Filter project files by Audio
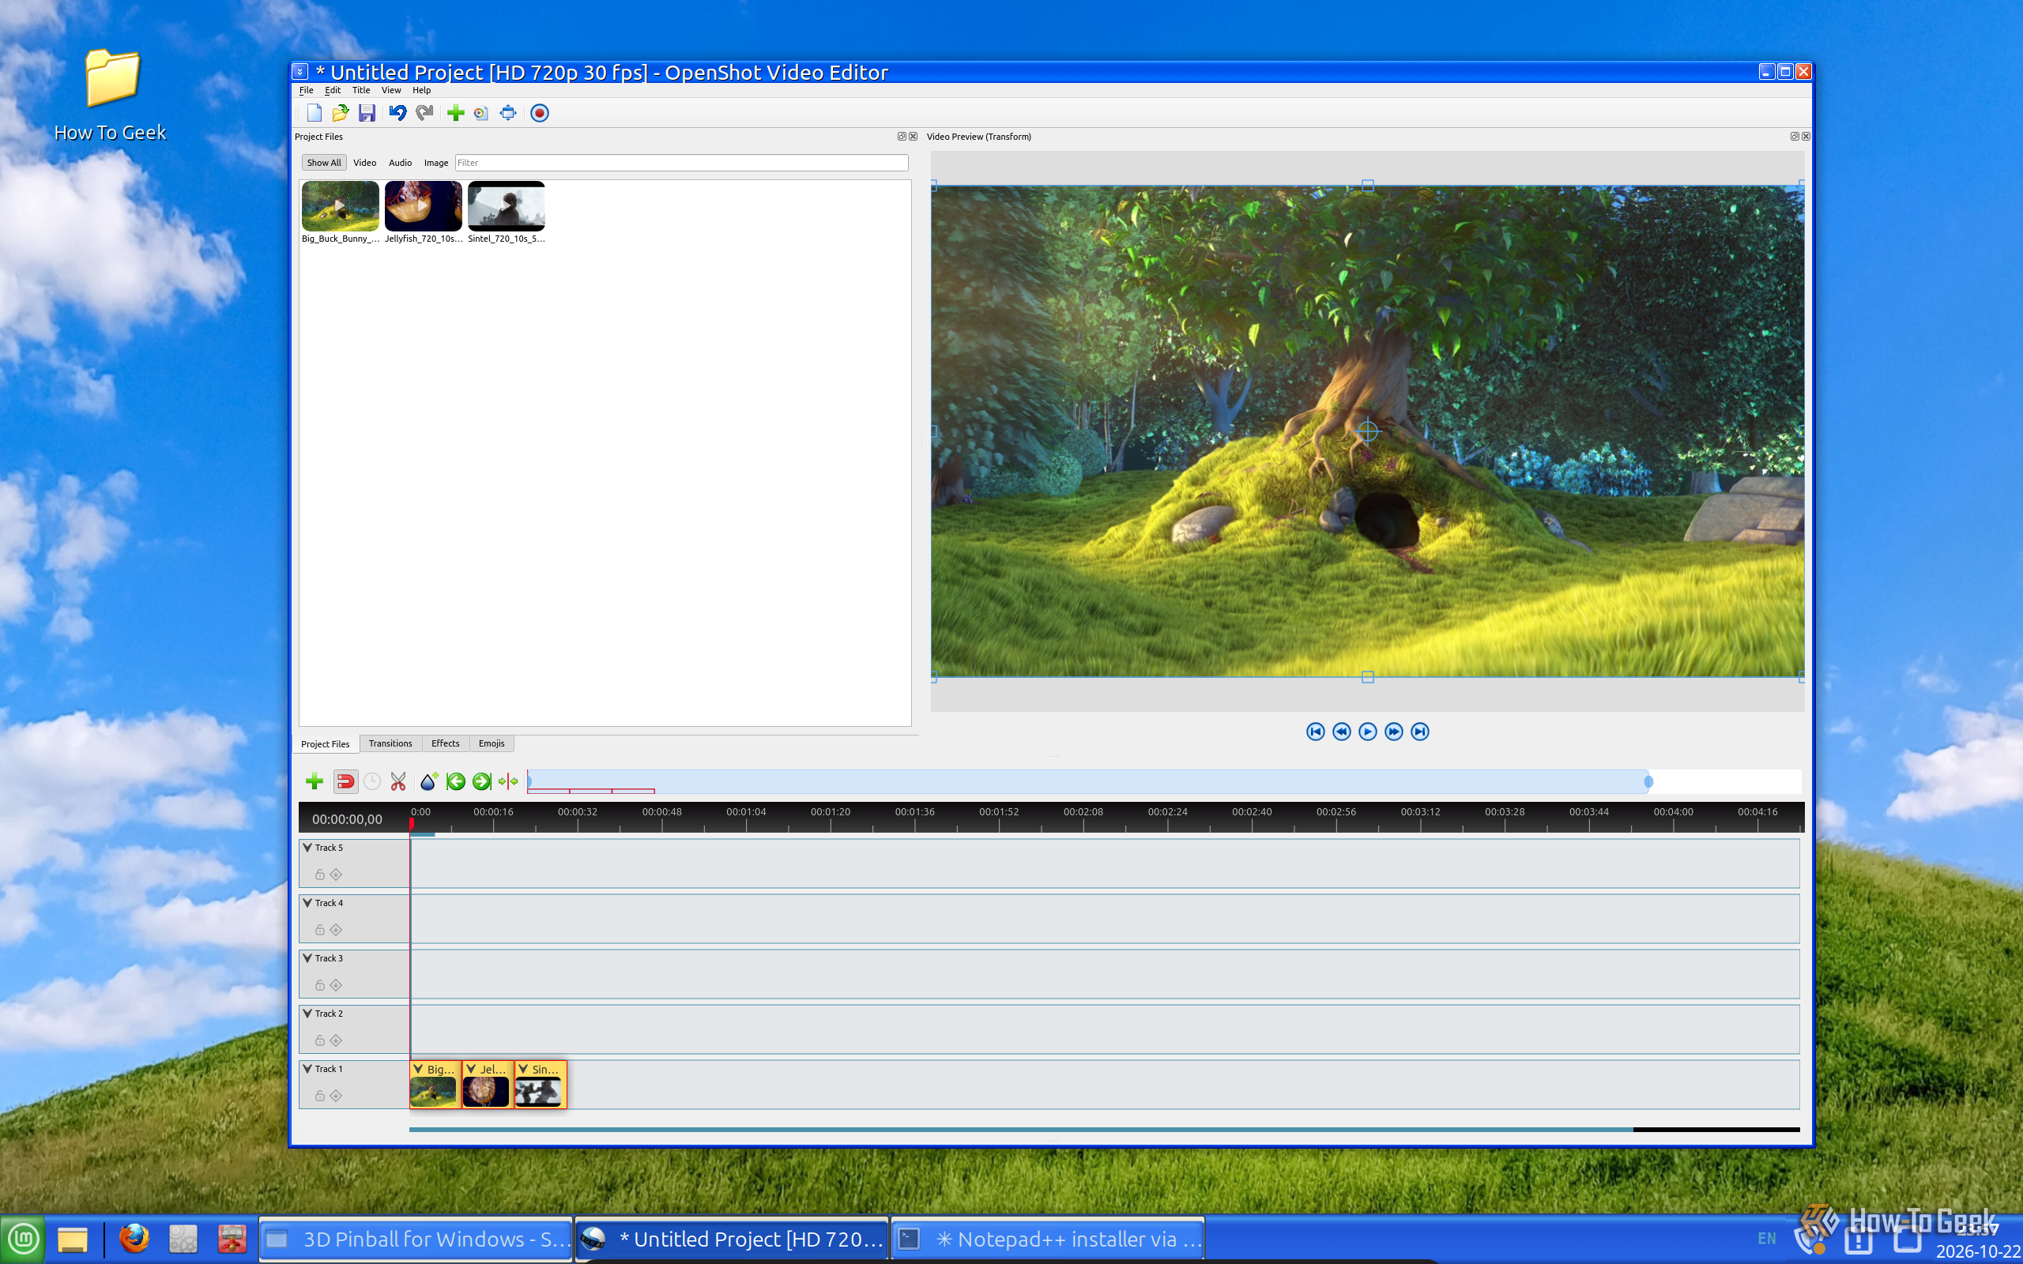Image resolution: width=2023 pixels, height=1264 pixels. (401, 163)
